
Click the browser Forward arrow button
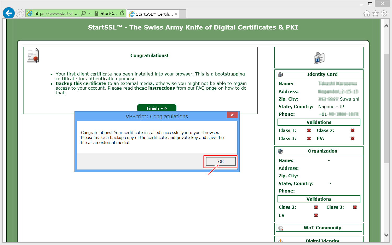[x=20, y=13]
